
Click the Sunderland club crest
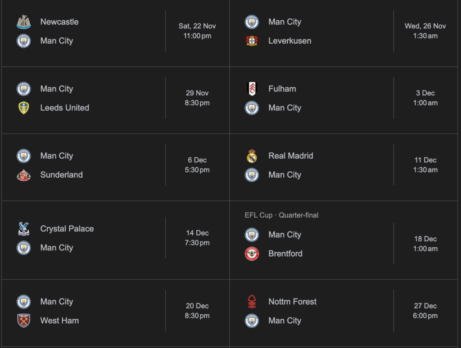23,175
